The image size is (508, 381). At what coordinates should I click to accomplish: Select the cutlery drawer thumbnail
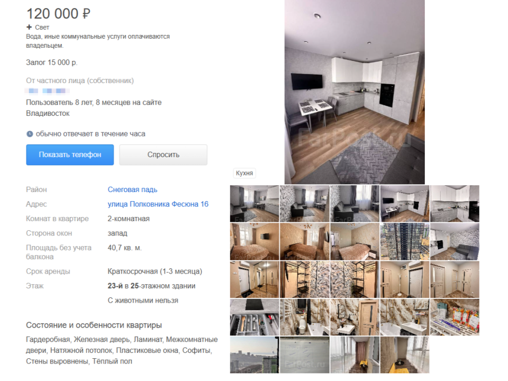255,317
